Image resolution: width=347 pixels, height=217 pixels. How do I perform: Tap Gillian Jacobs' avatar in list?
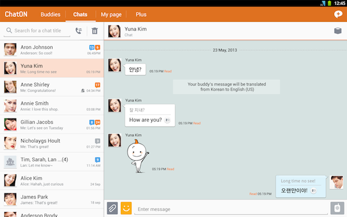(10, 124)
